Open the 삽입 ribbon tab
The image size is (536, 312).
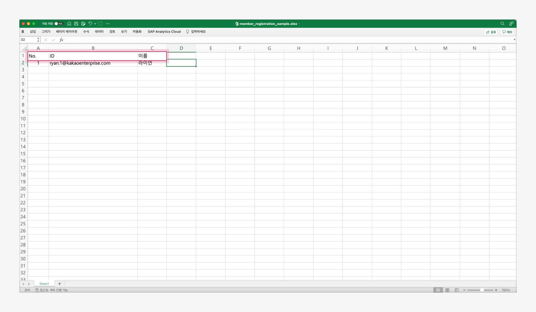[x=33, y=32]
